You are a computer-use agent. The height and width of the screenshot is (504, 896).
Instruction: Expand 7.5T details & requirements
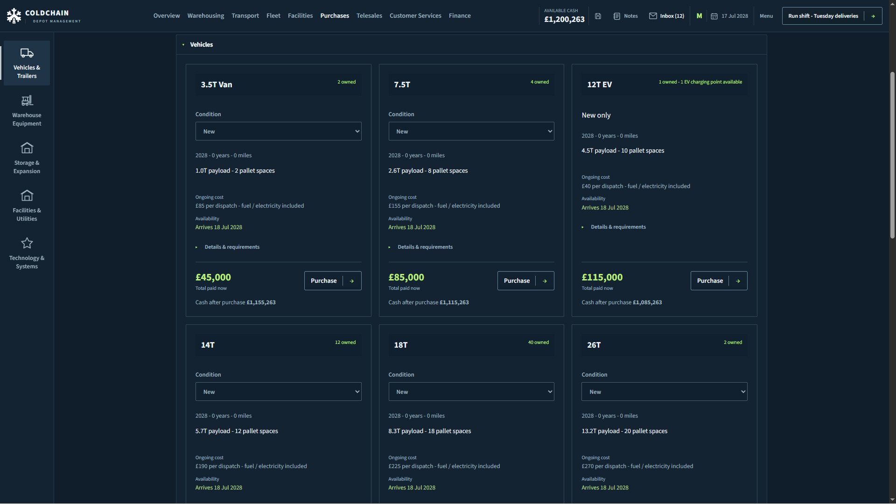[x=421, y=247]
